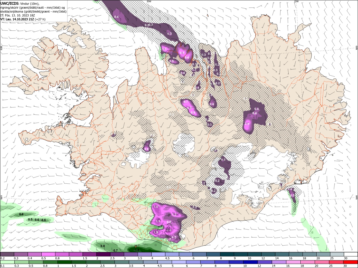Pick the light violet 14 rain legend swatch
The height and width of the screenshot is (268, 358).
pos(279,262)
